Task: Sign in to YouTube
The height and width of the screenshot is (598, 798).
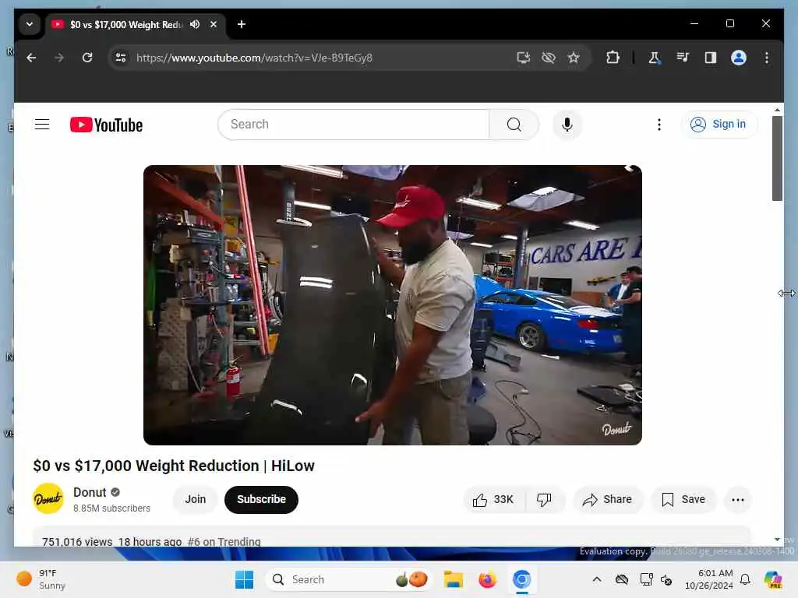Action: (719, 125)
